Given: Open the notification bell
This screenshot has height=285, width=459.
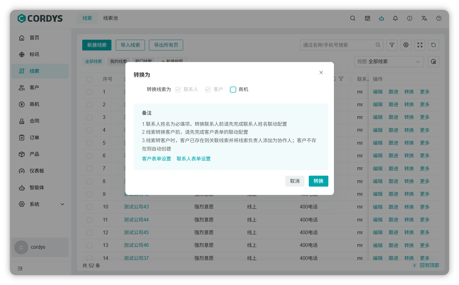Looking at the screenshot, I should tap(395, 18).
